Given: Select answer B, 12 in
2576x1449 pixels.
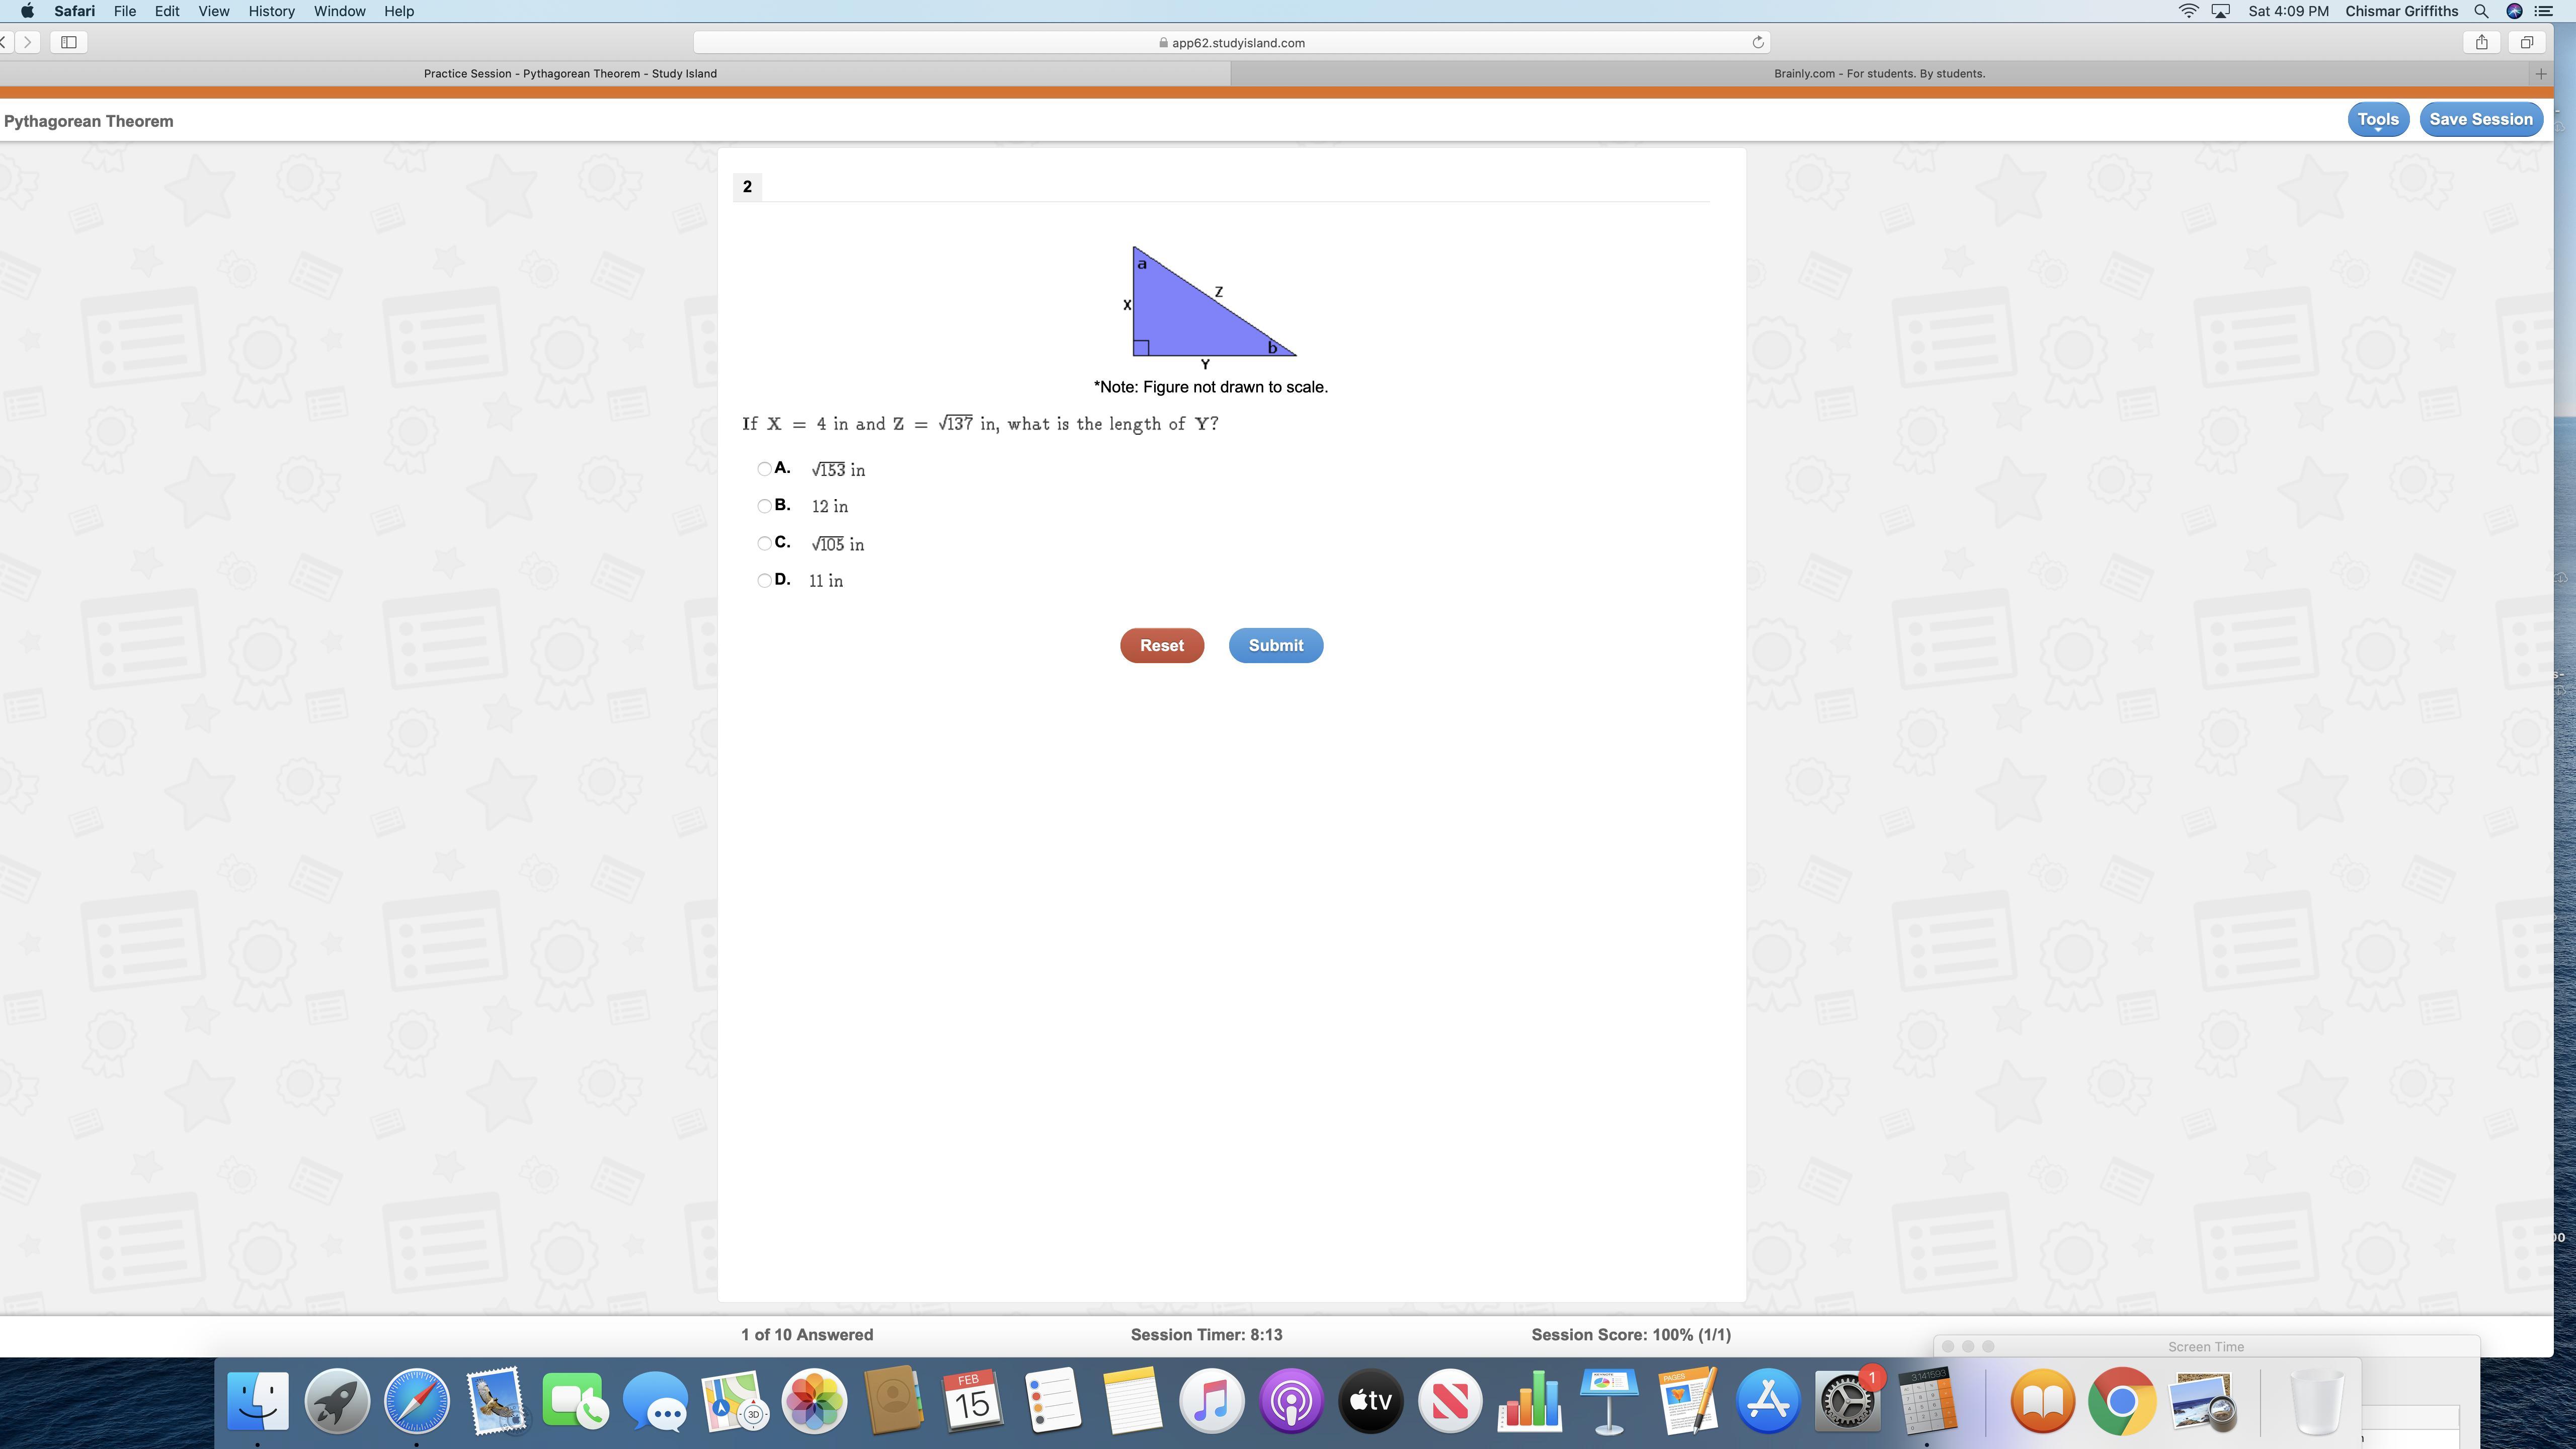Looking at the screenshot, I should (x=764, y=506).
